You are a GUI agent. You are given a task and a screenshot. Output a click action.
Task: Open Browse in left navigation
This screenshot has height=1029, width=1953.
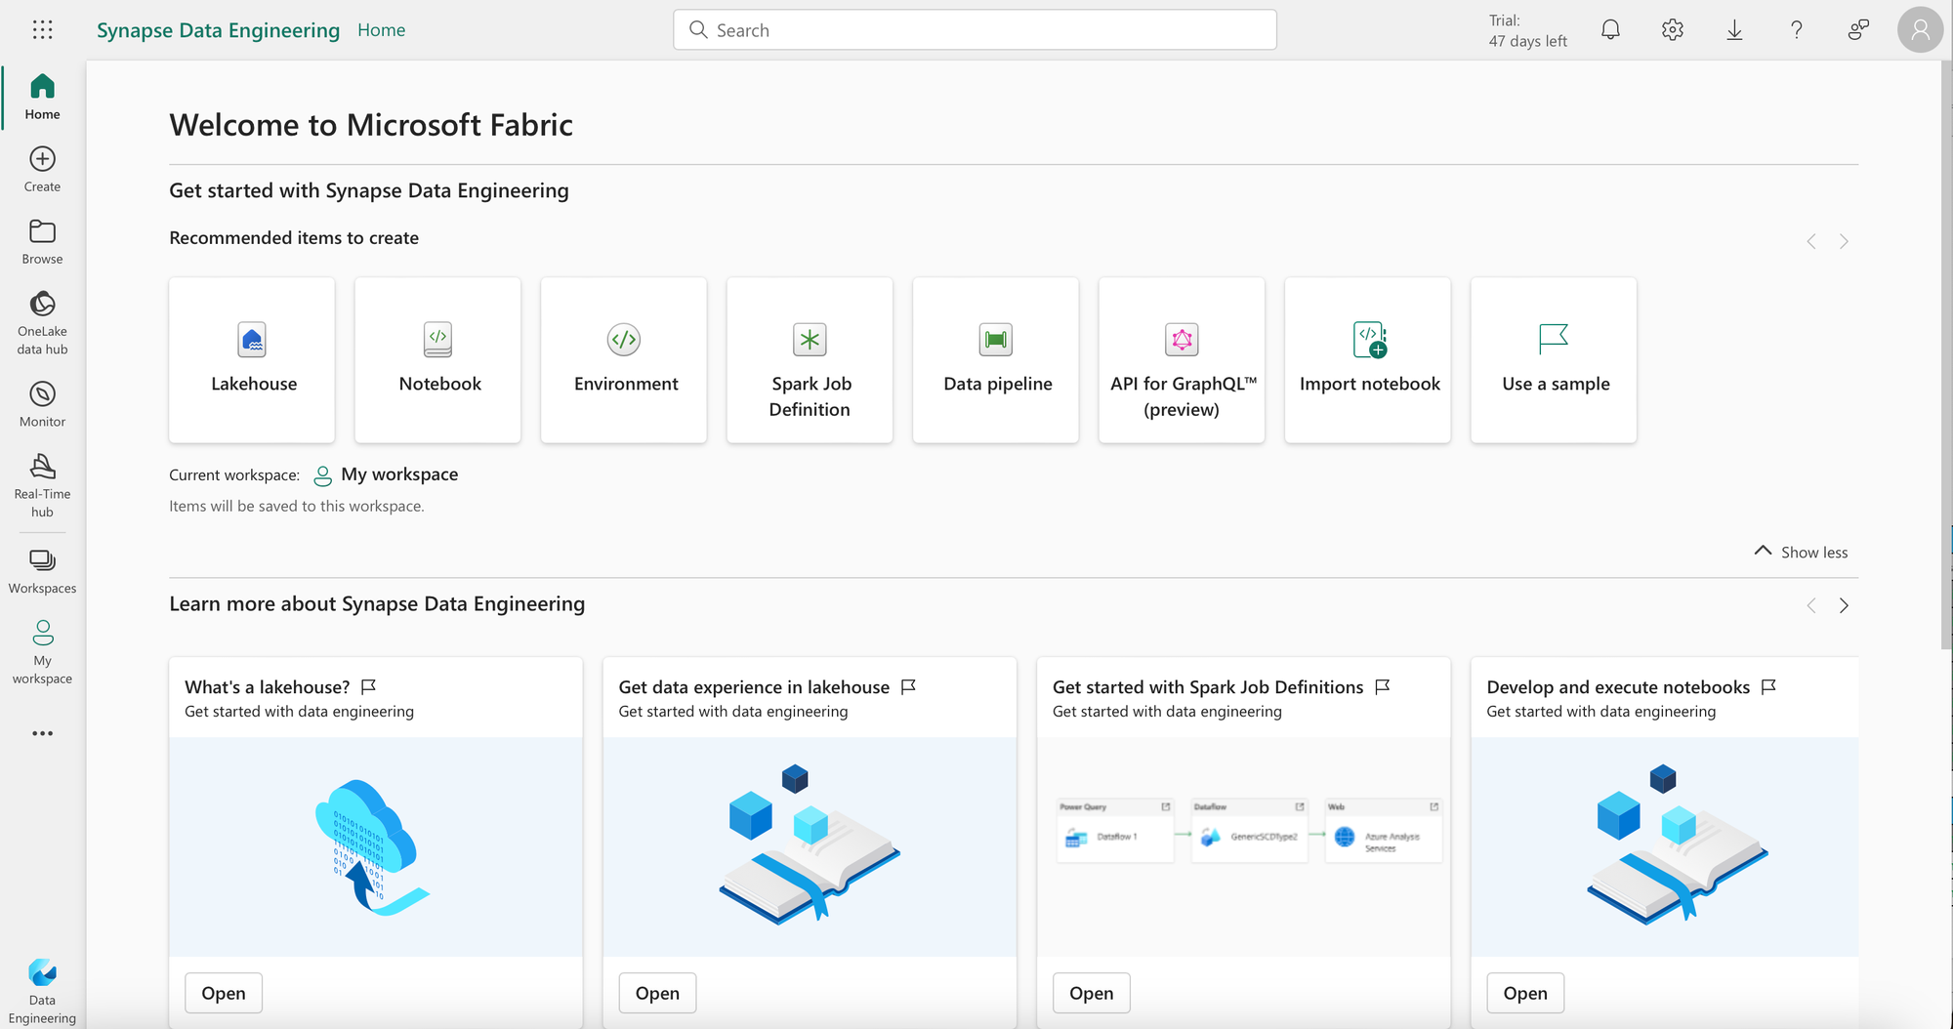click(42, 241)
